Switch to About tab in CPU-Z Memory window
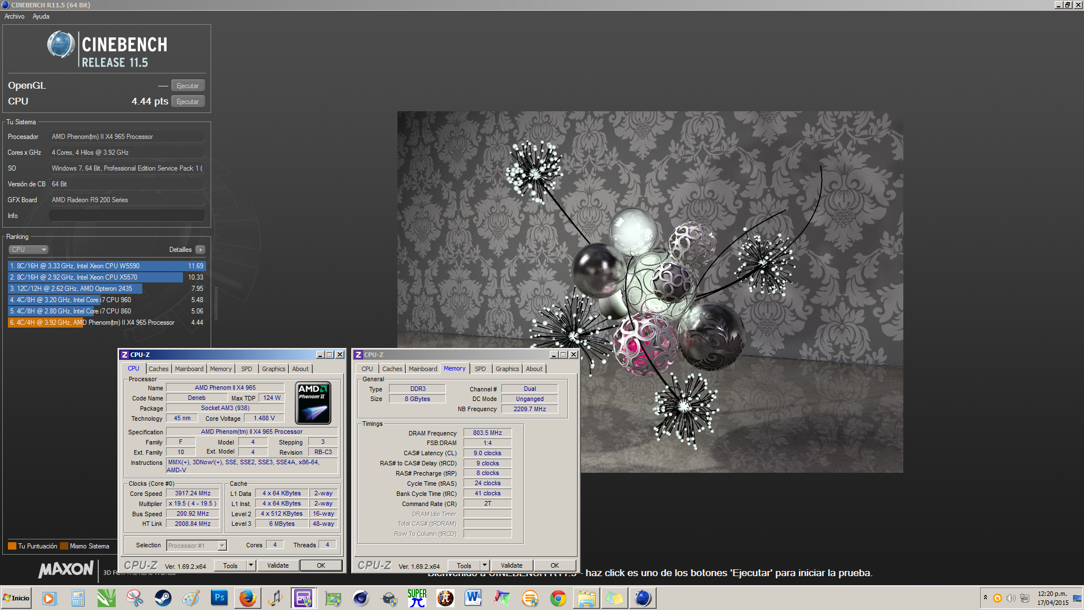1084x610 pixels. click(x=534, y=369)
